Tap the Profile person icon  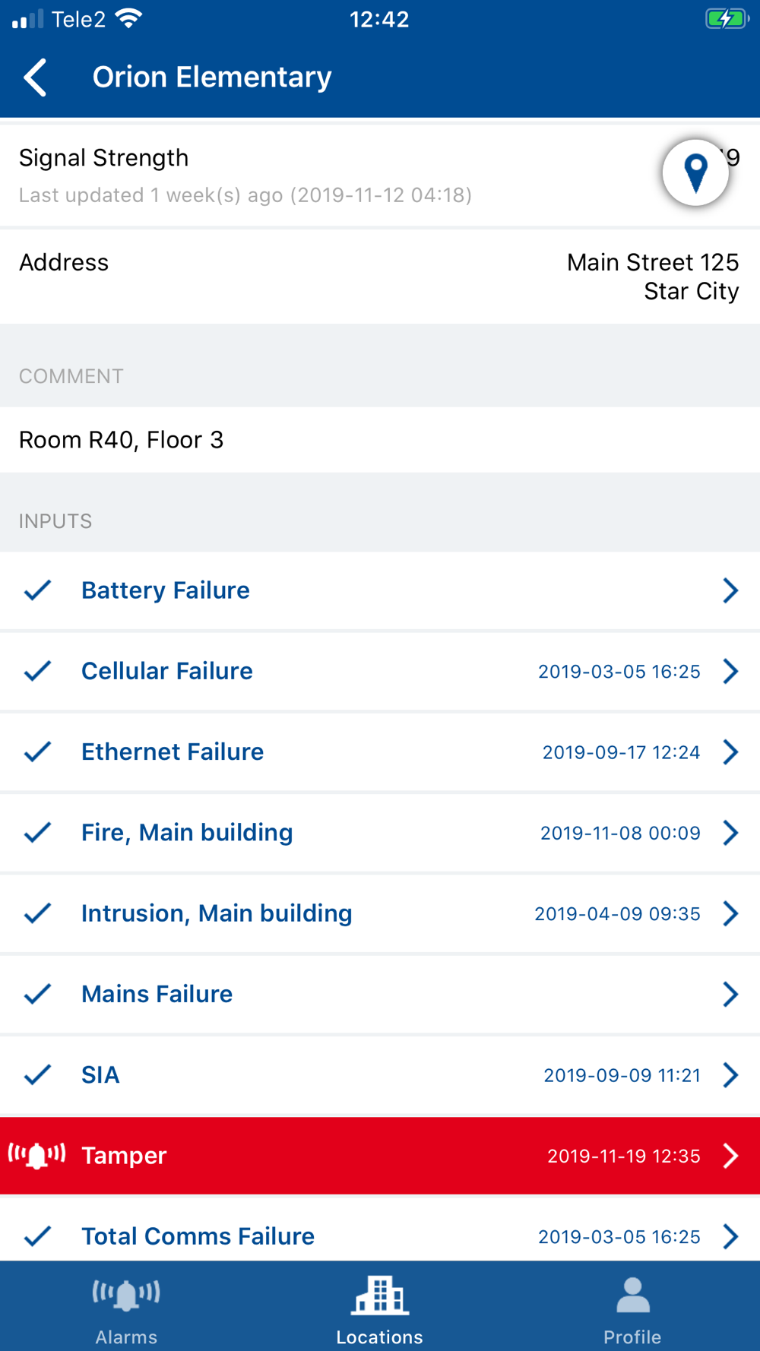(x=632, y=1295)
